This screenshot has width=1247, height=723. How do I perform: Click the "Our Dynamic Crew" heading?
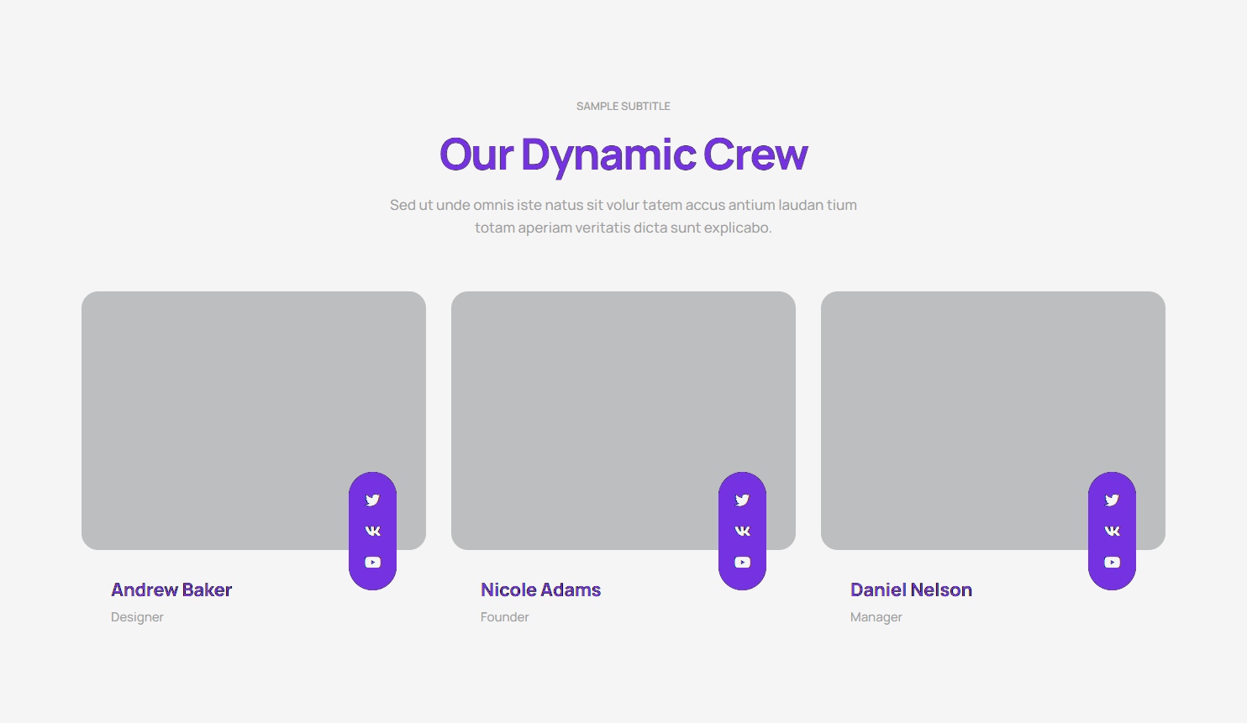coord(623,155)
